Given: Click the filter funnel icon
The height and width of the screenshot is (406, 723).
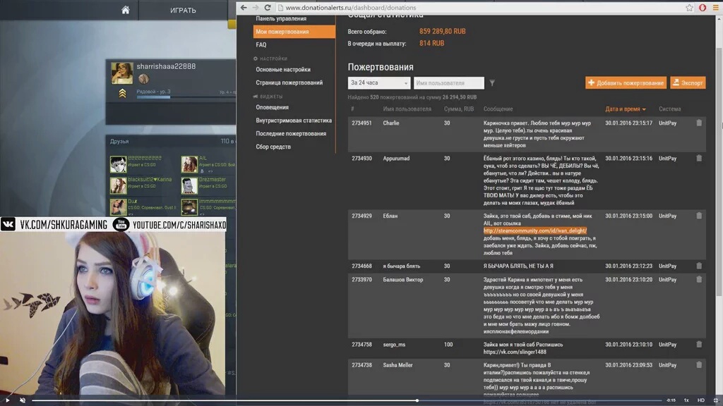Looking at the screenshot, I should click(492, 83).
